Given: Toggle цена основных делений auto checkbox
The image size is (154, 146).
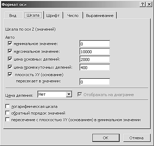Looking at the screenshot, I should pyautogui.click(x=10, y=59).
